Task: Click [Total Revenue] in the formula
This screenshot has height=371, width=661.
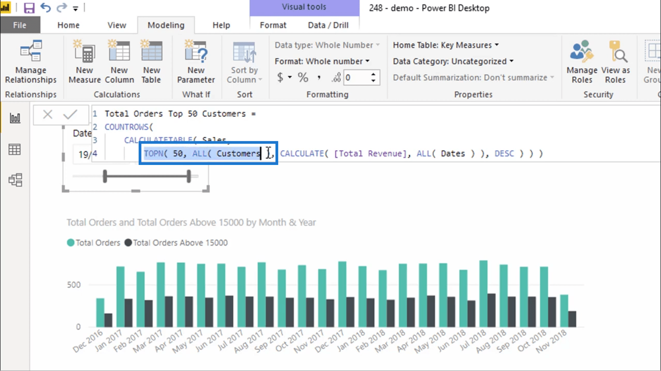Action: pyautogui.click(x=370, y=153)
